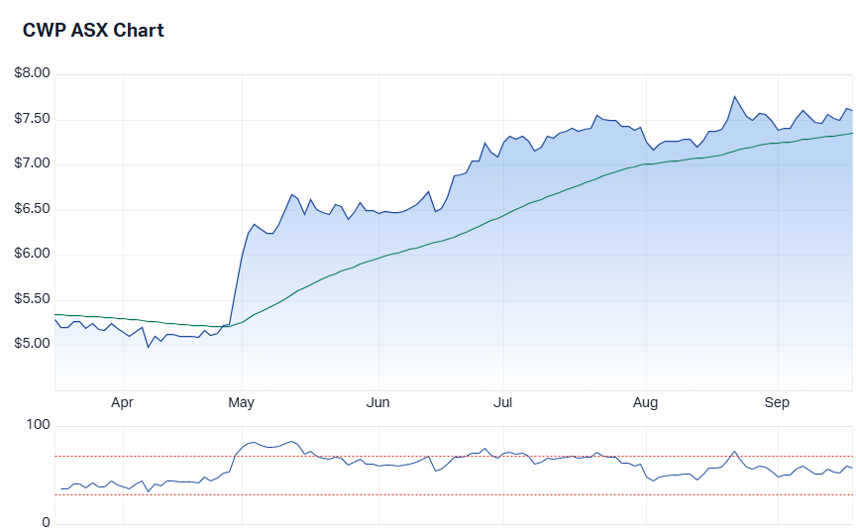Click the 100 label on the lower indicator axis
856x532 pixels.
38,425
